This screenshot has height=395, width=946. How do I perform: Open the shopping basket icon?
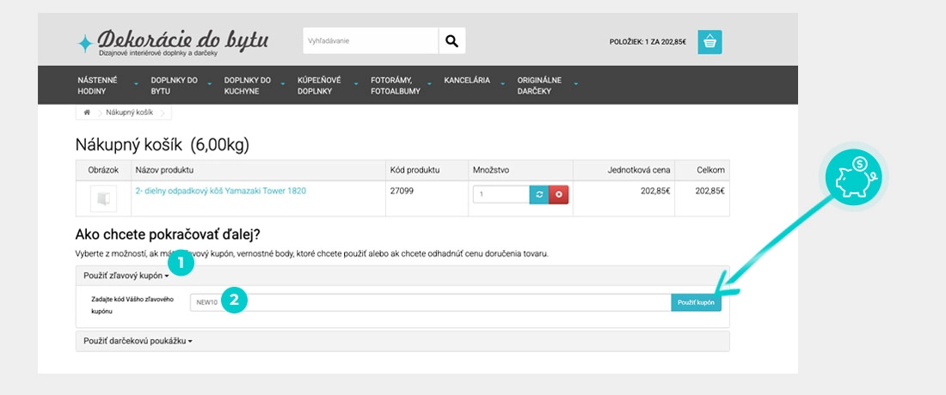[x=709, y=42]
